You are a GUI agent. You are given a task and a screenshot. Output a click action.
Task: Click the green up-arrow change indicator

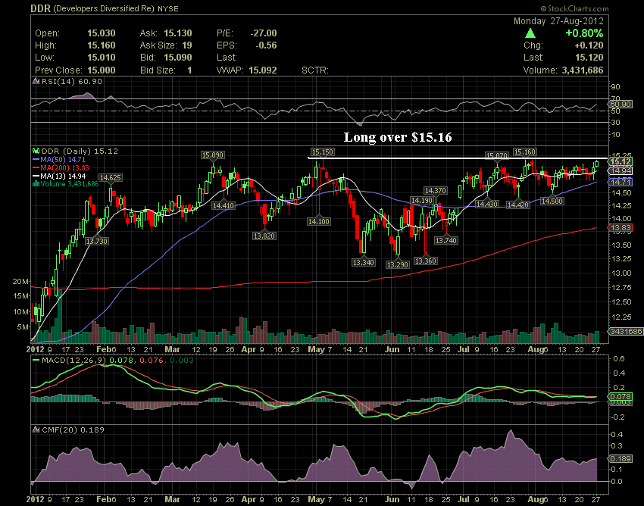pyautogui.click(x=530, y=33)
